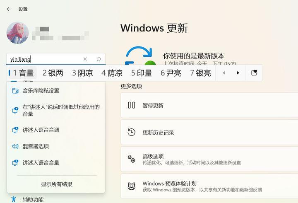Open 讲述人语音音量 search result
The image size is (298, 203).
56,163
